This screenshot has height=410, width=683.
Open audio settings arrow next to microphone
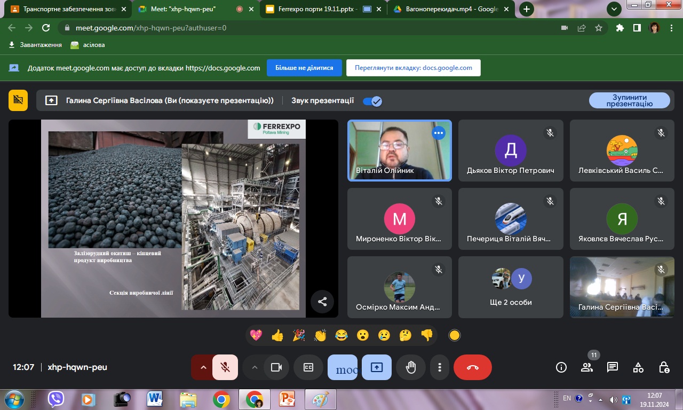pyautogui.click(x=203, y=367)
